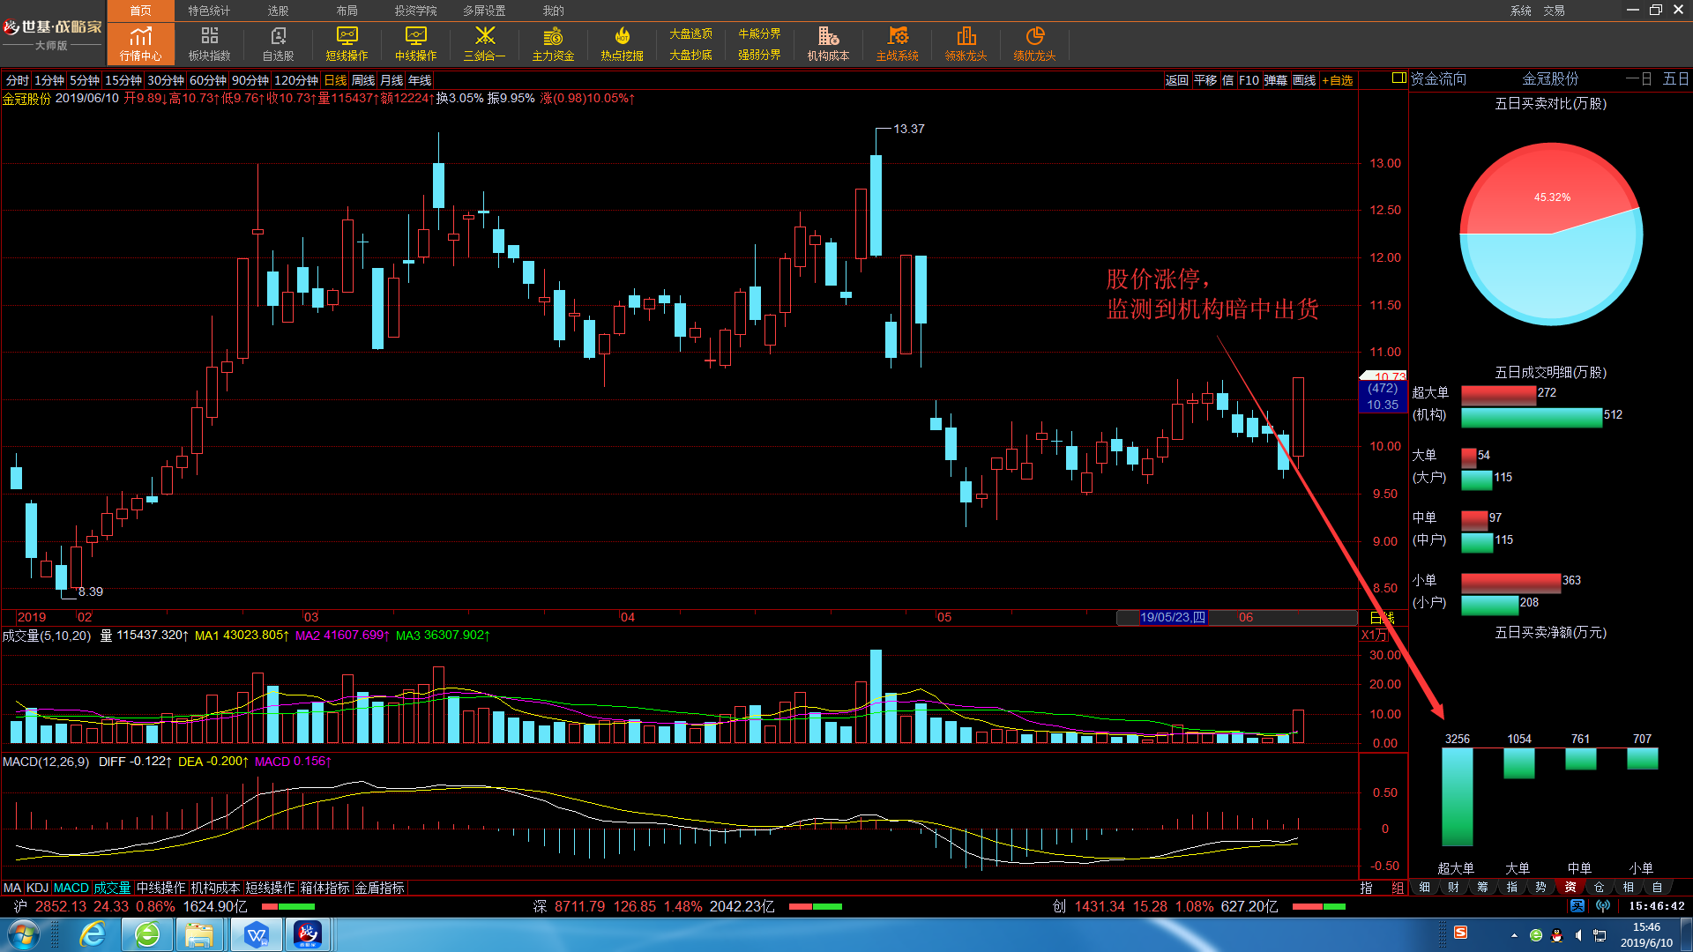Switch chart to 15分钟 period
Image resolution: width=1693 pixels, height=952 pixels.
[123, 80]
